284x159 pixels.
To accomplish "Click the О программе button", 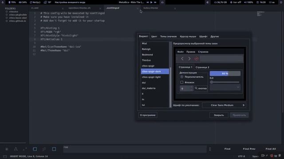I will [x=148, y=115].
